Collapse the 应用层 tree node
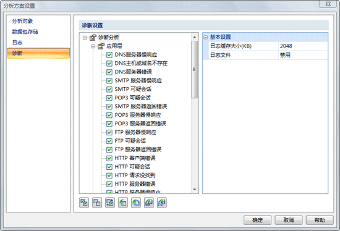The width and height of the screenshot is (340, 231). [x=93, y=46]
